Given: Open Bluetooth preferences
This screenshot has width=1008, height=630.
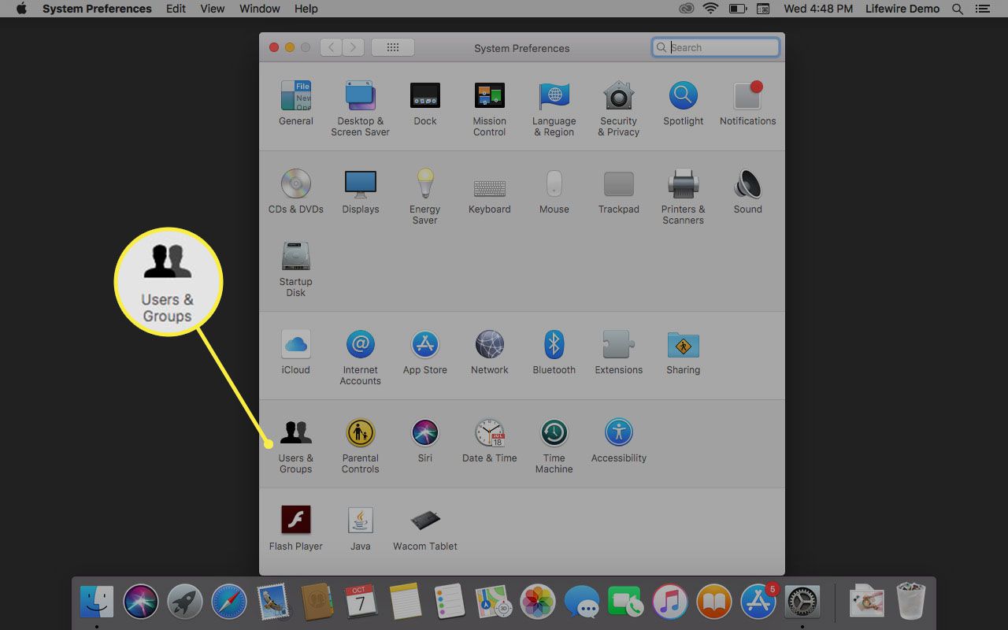Looking at the screenshot, I should (x=554, y=351).
